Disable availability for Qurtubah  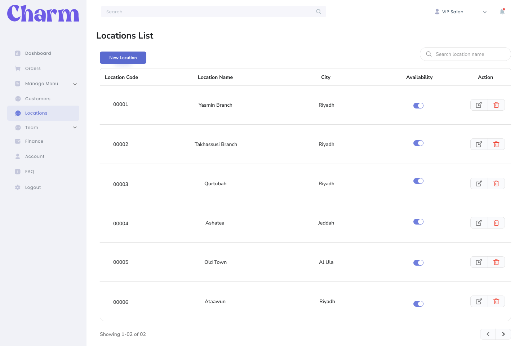pos(418,181)
